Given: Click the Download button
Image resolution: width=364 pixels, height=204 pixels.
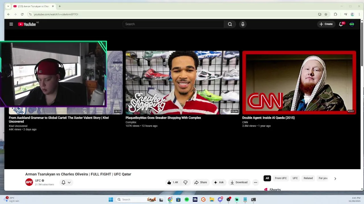Looking at the screenshot, I should point(239,182).
